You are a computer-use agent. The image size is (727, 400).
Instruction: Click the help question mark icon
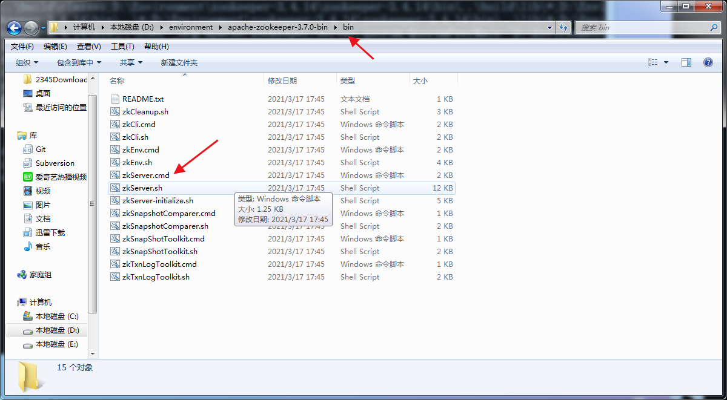click(708, 62)
